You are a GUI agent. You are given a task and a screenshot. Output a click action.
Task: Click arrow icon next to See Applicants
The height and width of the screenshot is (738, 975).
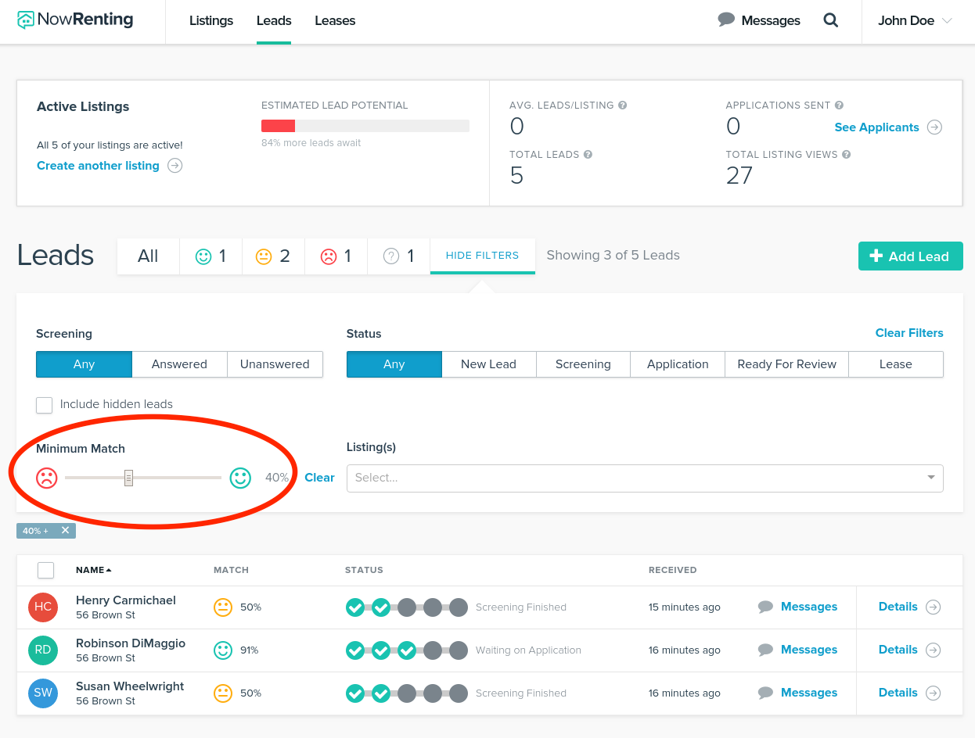pos(934,127)
